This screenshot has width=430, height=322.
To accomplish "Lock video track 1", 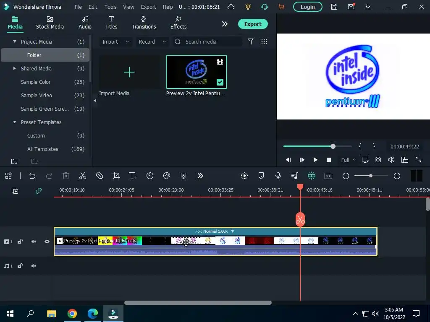I will (20, 241).
